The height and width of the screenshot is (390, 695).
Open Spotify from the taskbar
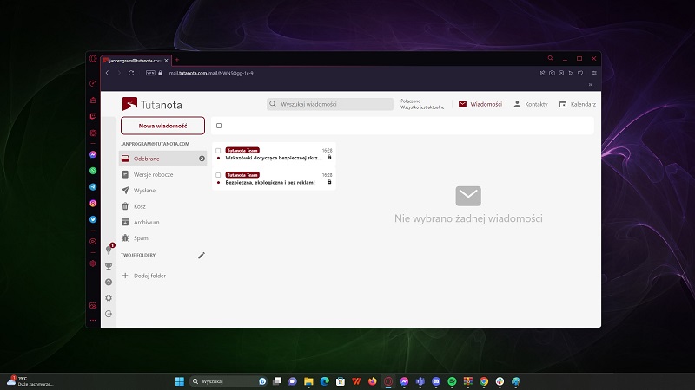coord(452,381)
